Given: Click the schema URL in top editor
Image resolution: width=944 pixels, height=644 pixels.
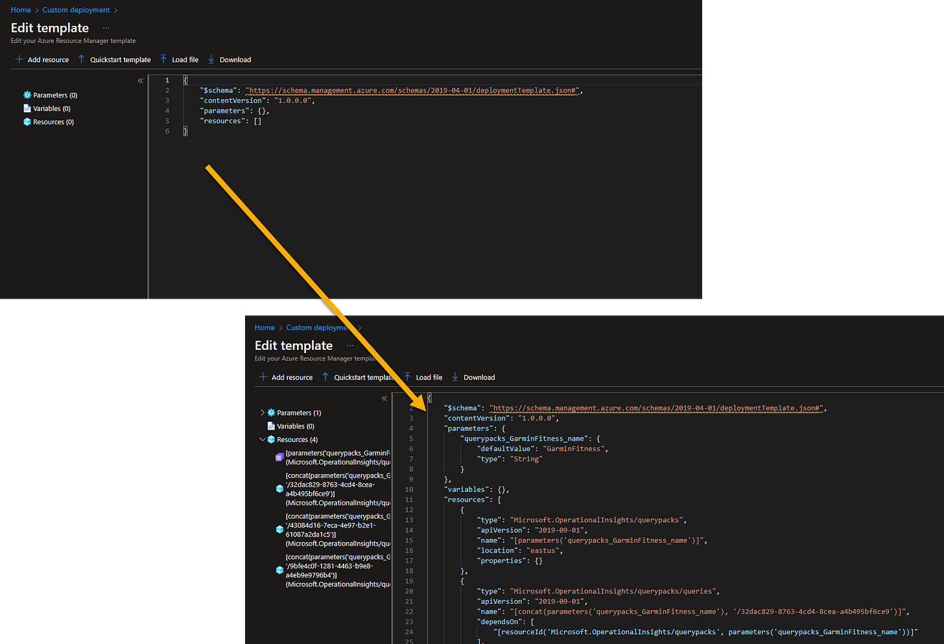Looking at the screenshot, I should point(412,91).
